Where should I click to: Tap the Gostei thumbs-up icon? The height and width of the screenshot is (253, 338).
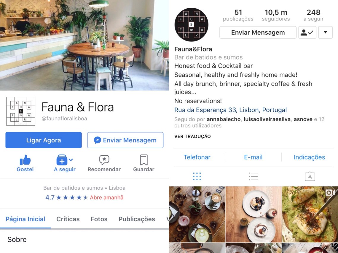(25, 160)
